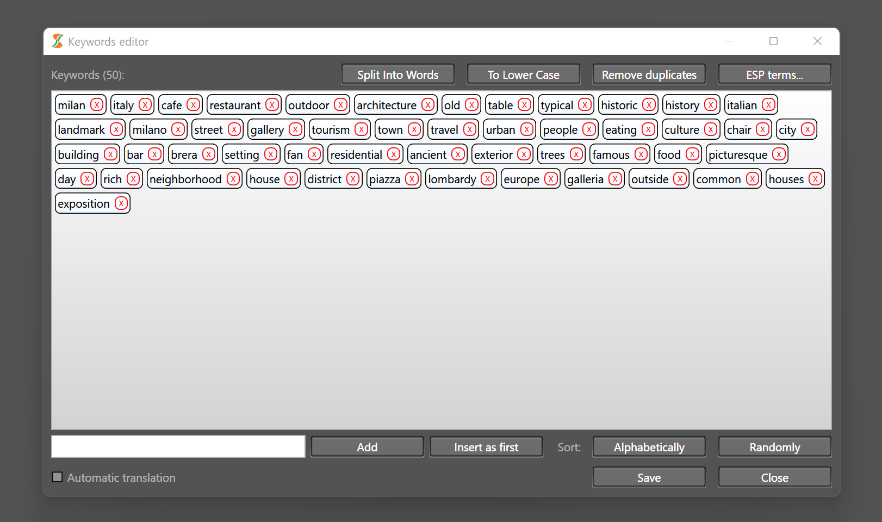This screenshot has width=882, height=522.
Task: Delete the keyword 'residential'
Action: coord(394,154)
